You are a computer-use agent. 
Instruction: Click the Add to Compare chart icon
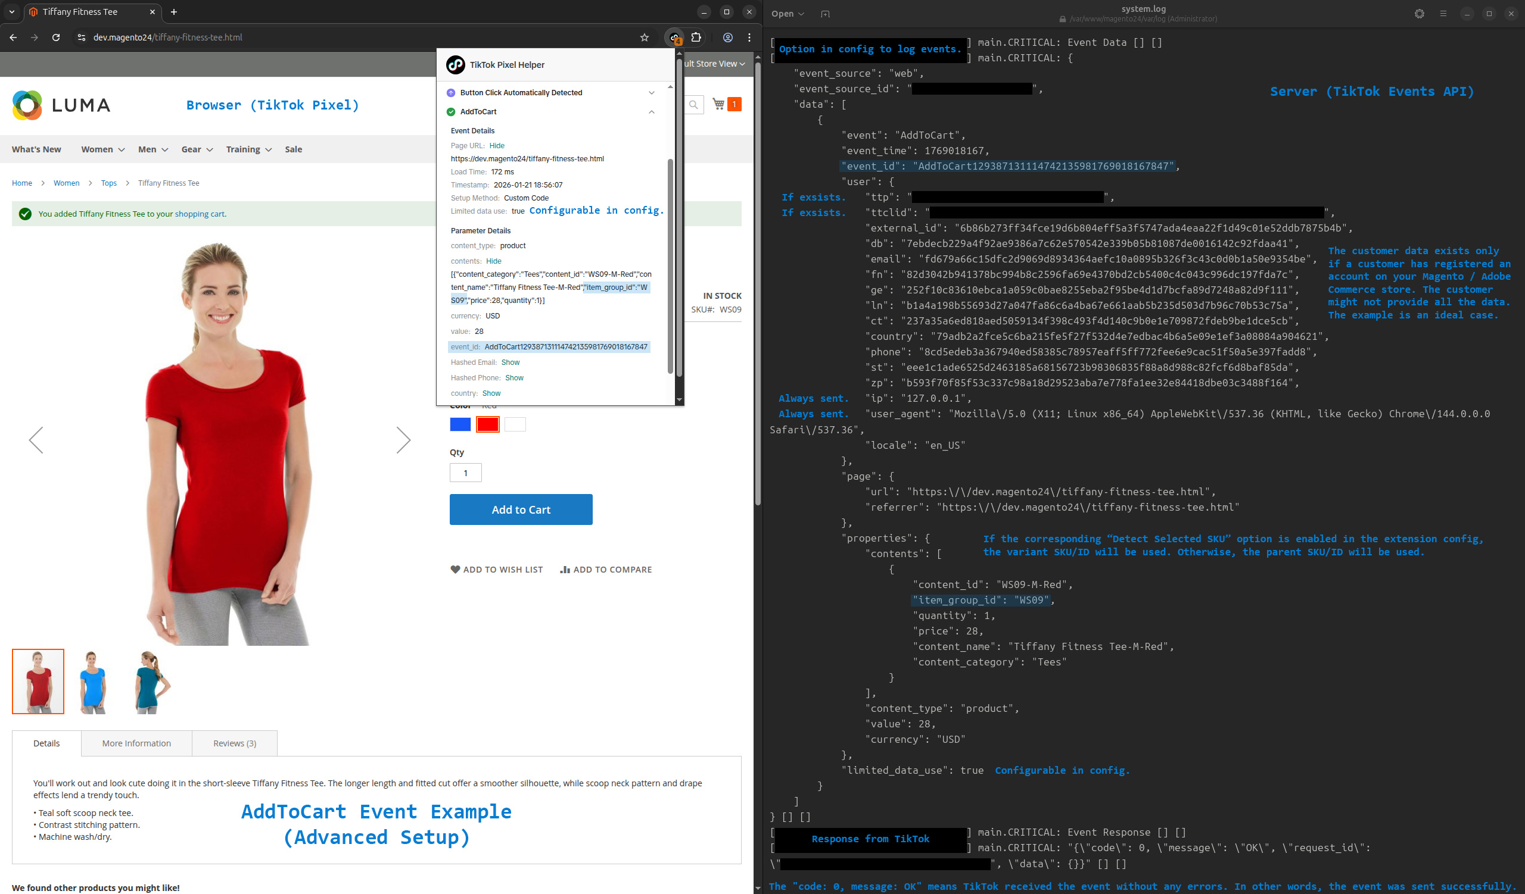[565, 570]
